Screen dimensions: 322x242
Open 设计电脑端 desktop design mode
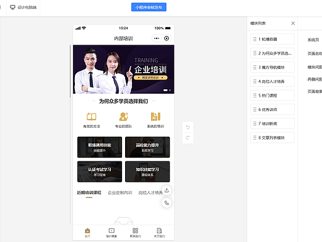tap(24, 7)
